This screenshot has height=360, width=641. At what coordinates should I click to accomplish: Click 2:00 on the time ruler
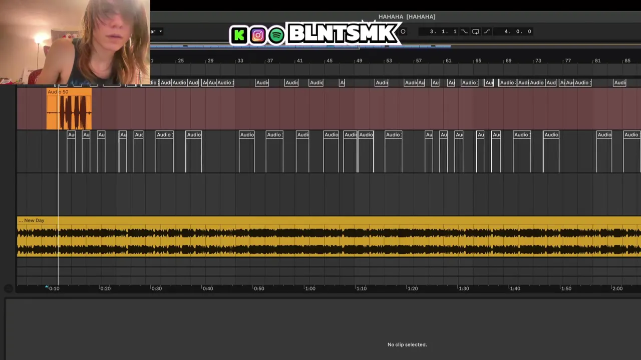(617, 288)
